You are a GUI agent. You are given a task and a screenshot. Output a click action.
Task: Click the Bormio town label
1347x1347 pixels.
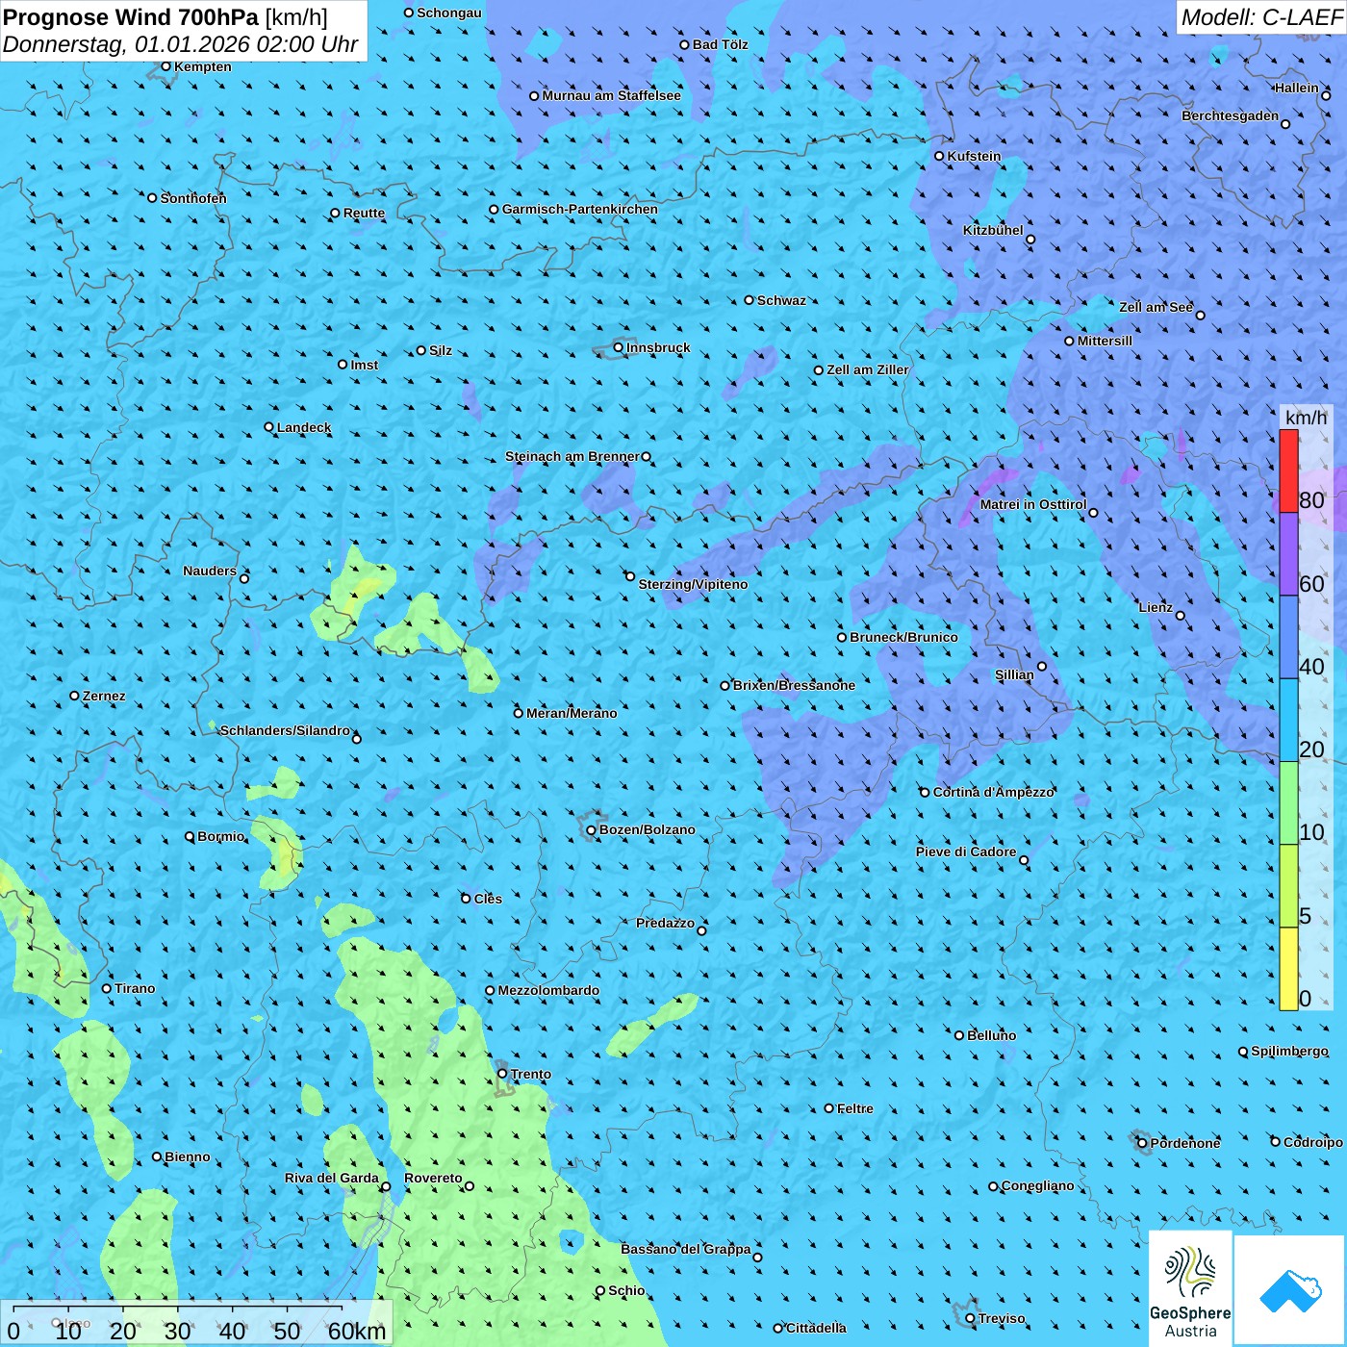(221, 836)
